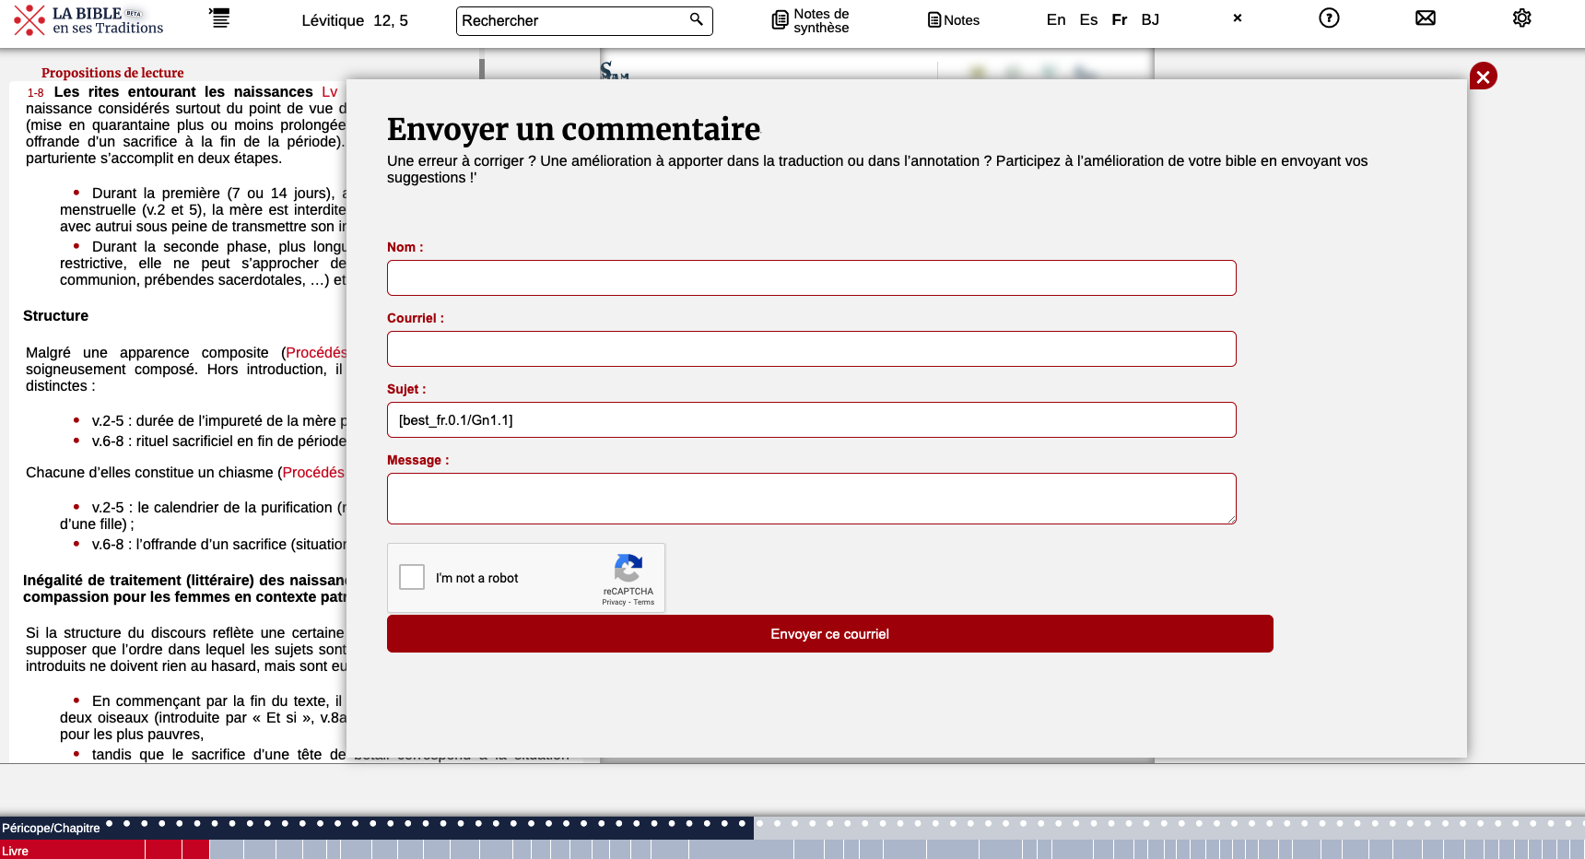The width and height of the screenshot is (1585, 859).
Task: Switch language to Es
Action: [x=1088, y=19]
